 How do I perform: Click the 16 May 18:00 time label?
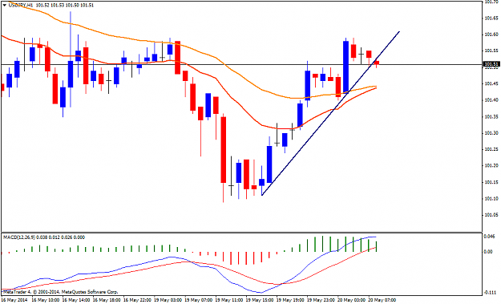coord(107,300)
